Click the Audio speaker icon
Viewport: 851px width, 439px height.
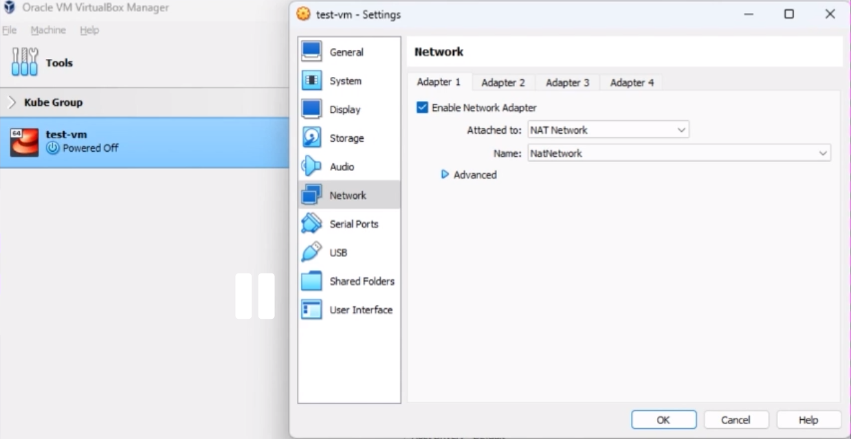[x=311, y=167]
